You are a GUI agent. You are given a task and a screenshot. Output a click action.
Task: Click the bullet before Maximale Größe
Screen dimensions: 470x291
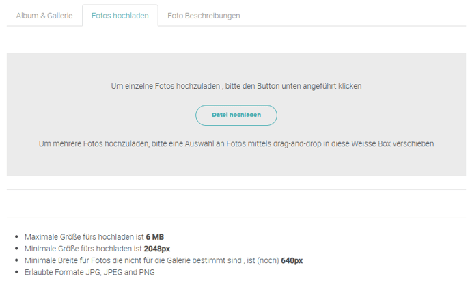tap(16, 237)
